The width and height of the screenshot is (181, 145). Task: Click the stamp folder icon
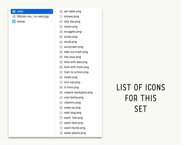(x=14, y=21)
